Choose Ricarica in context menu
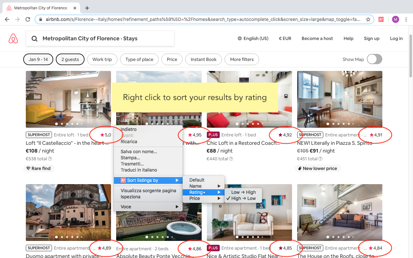413x258 pixels. 148,142
